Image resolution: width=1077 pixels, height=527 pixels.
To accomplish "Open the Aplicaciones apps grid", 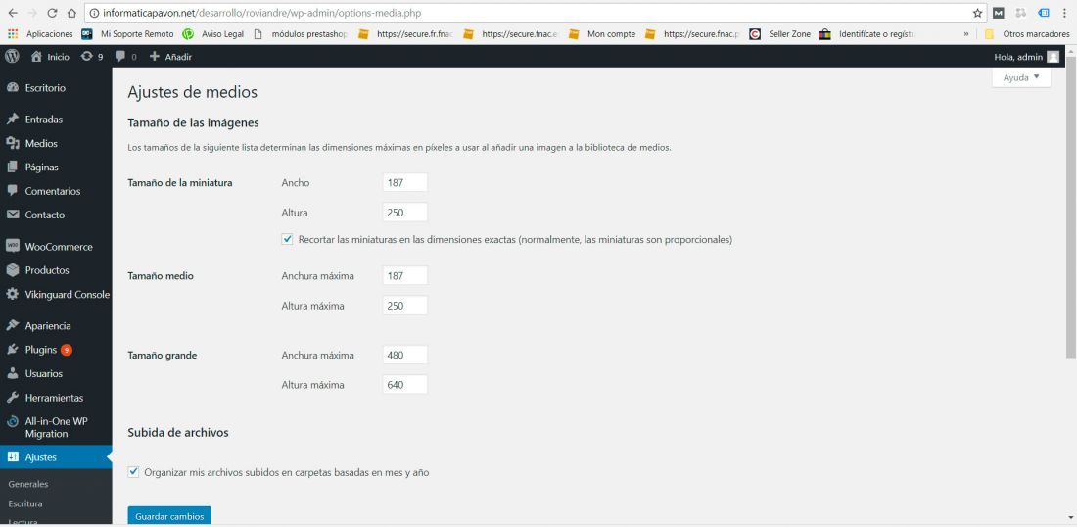I will click(40, 33).
